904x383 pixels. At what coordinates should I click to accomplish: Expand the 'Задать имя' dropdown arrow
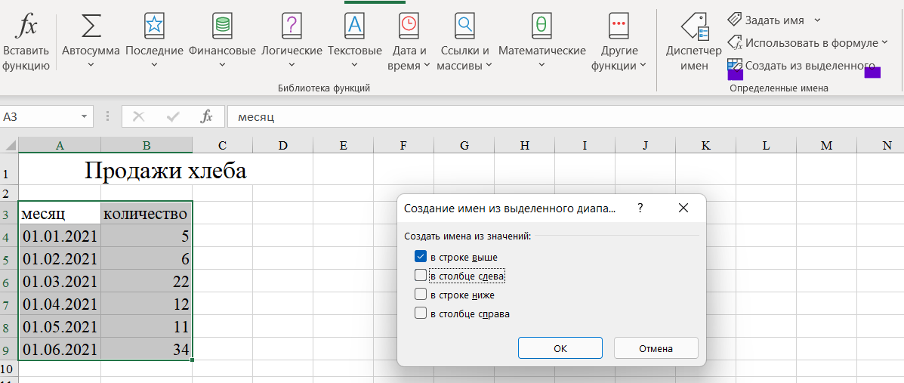point(817,20)
